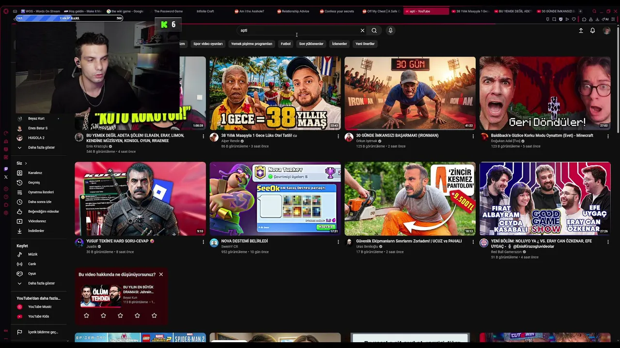Select the Futbol filter chip
620x348 pixels.
tap(286, 44)
